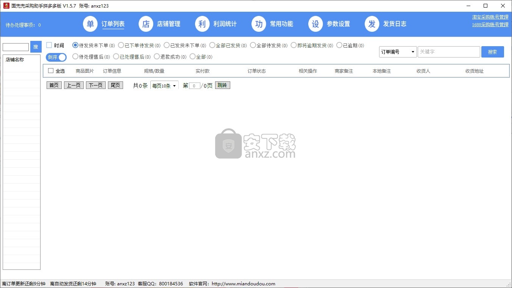Open the 每页10条 page size dropdown
The image size is (512, 288).
164,86
